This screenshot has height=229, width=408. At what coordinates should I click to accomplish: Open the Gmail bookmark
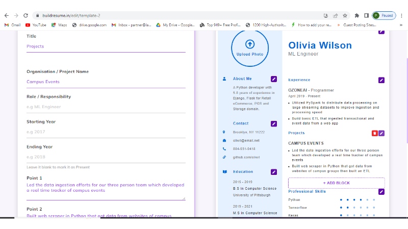click(13, 24)
